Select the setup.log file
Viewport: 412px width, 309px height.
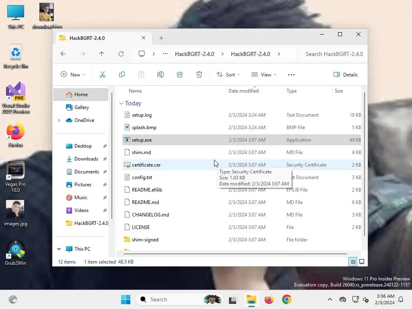[241, 115]
